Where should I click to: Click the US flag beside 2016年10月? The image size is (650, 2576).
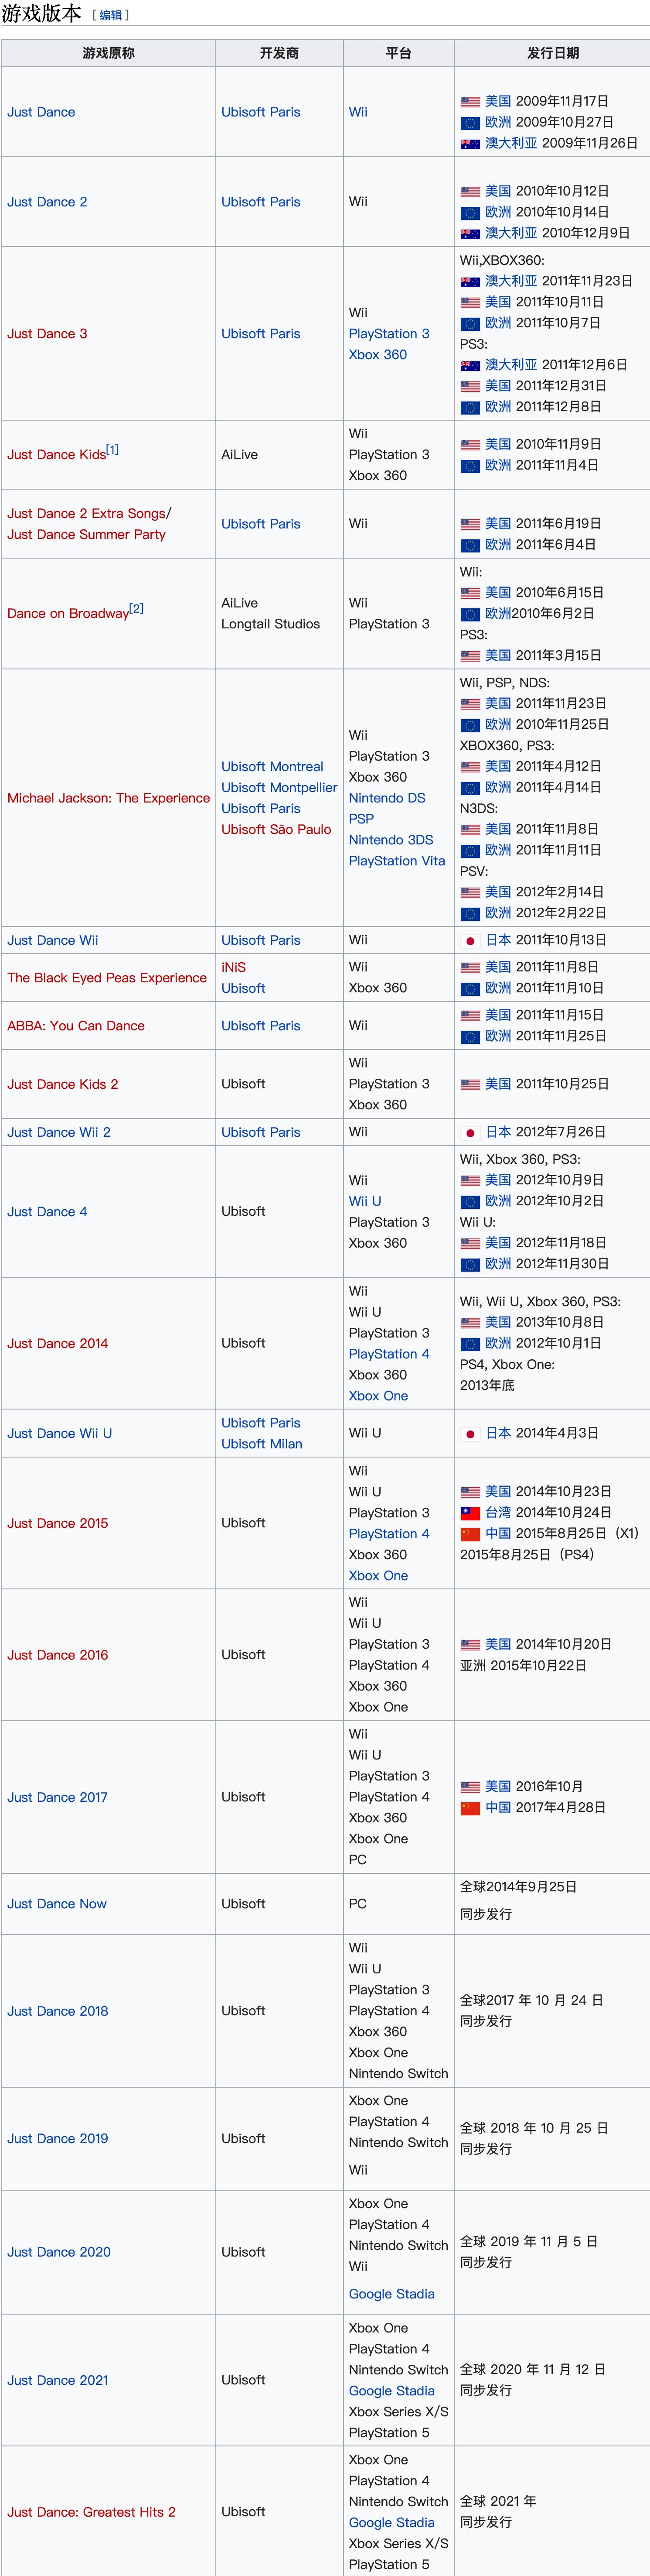[x=470, y=1787]
